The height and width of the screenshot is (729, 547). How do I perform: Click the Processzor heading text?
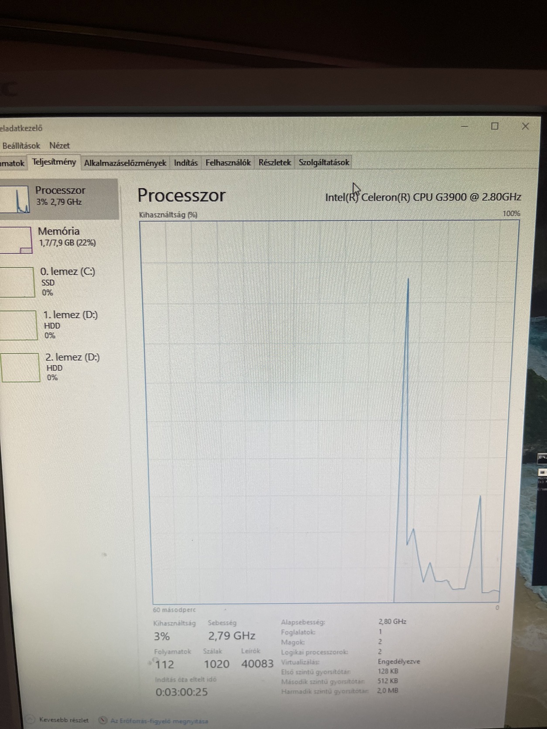pos(181,195)
